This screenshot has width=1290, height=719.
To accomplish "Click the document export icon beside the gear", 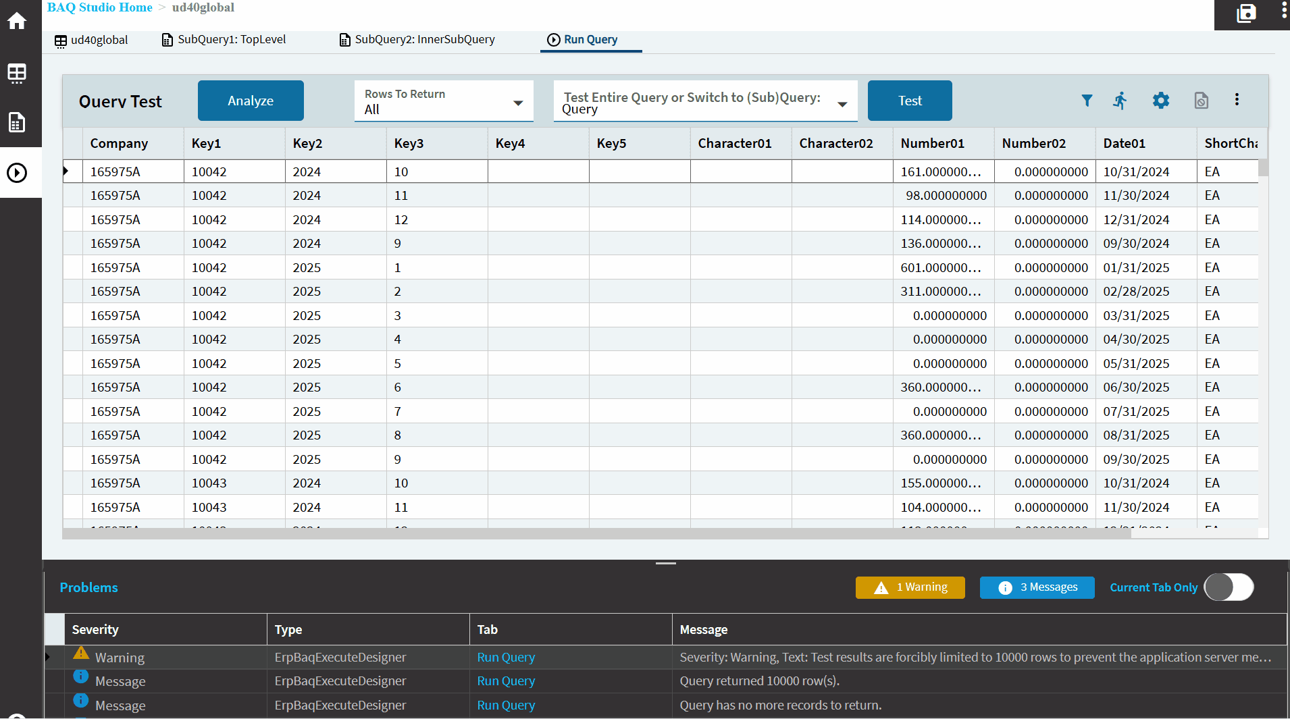I will click(1201, 101).
